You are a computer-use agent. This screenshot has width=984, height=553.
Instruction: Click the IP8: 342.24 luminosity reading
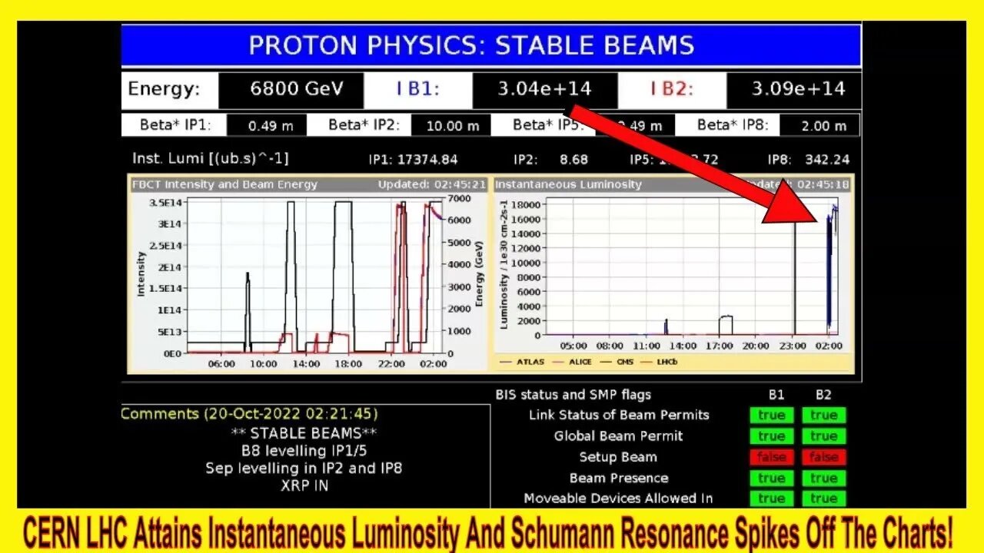tap(809, 160)
